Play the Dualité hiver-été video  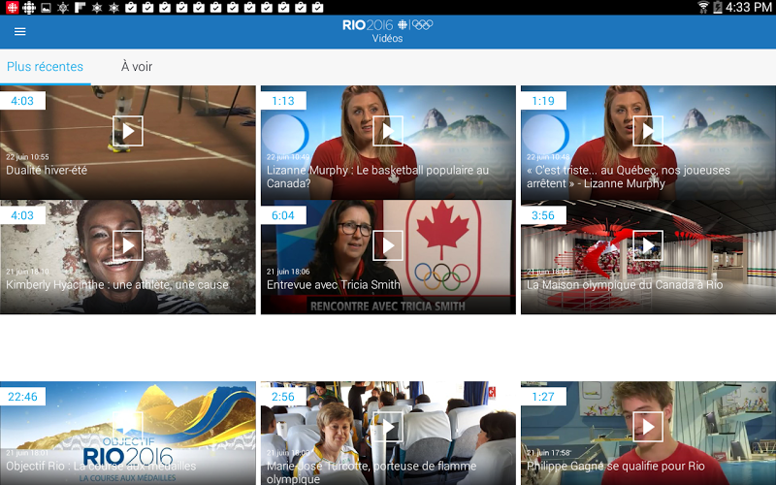tap(128, 131)
